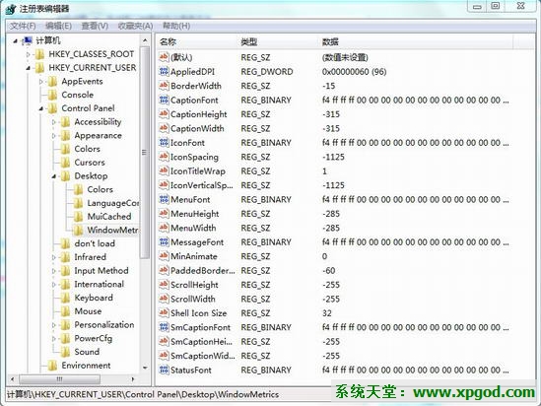Screen dimensions: 541x406
Task: Click the Environment folder icon
Action: 53,366
